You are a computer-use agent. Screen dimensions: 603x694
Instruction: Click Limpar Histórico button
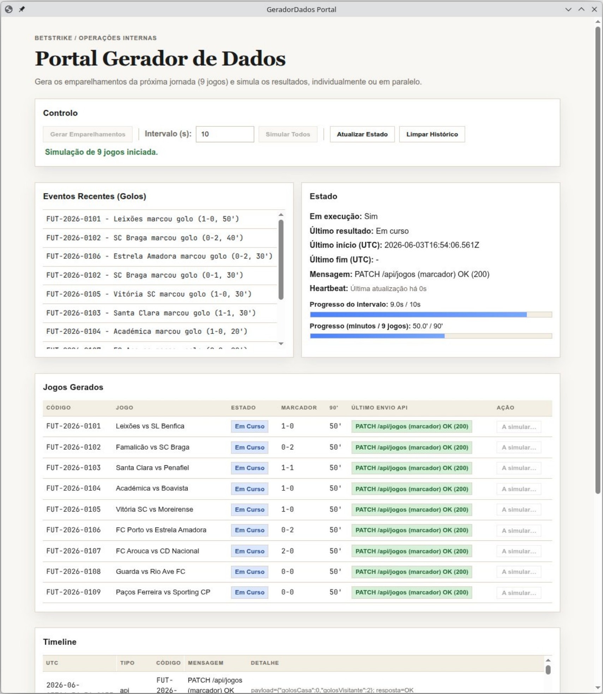point(432,134)
